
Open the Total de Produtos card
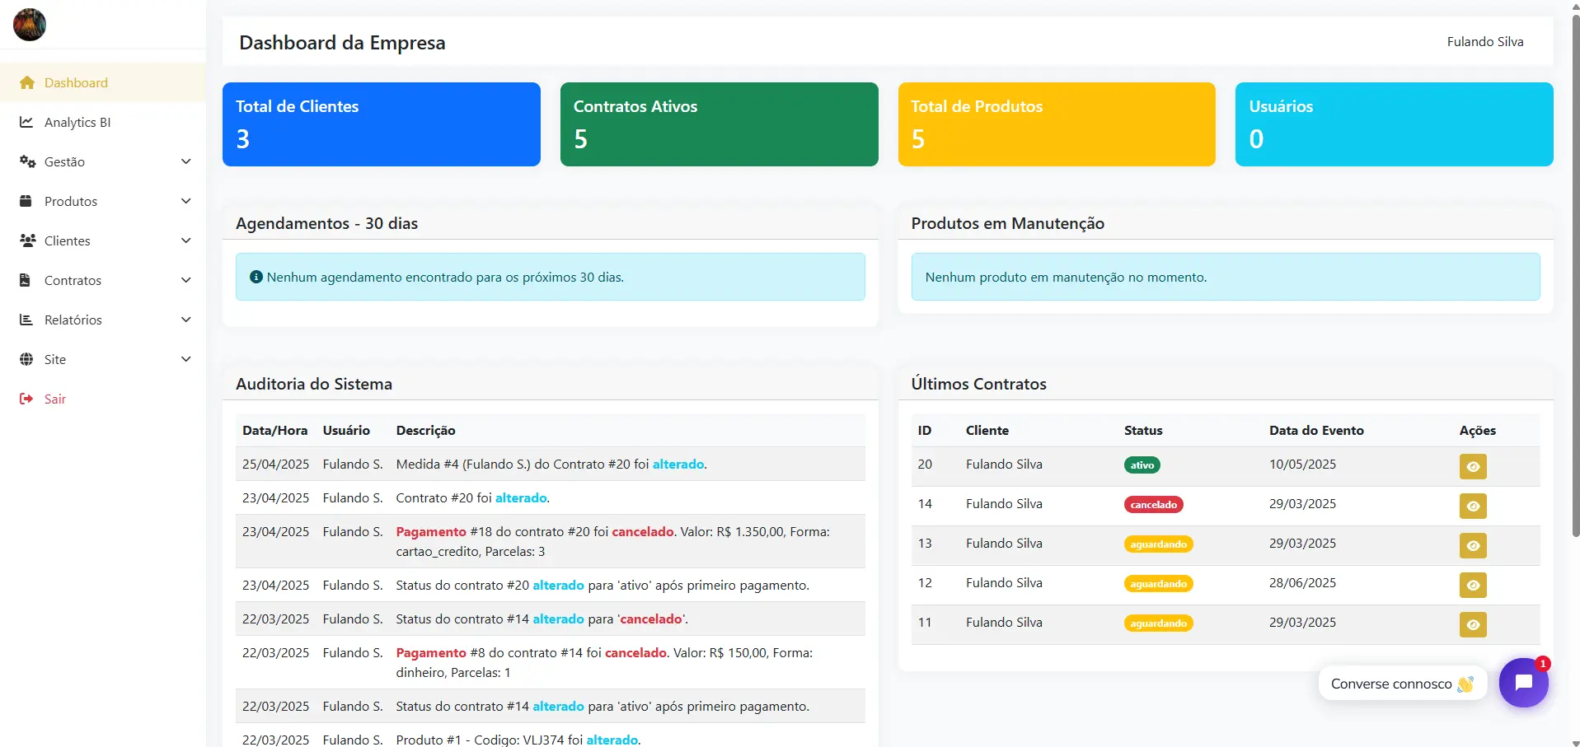tap(1057, 124)
